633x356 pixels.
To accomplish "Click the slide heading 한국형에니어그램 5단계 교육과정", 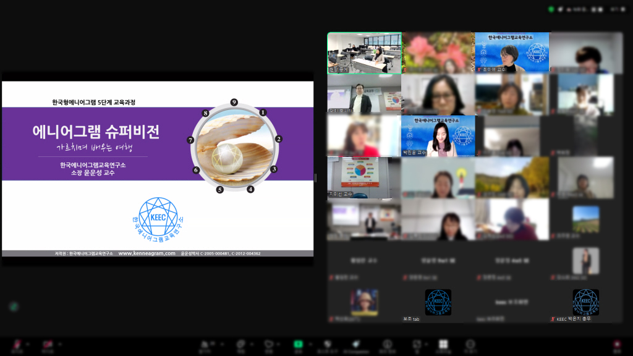I will tap(94, 102).
